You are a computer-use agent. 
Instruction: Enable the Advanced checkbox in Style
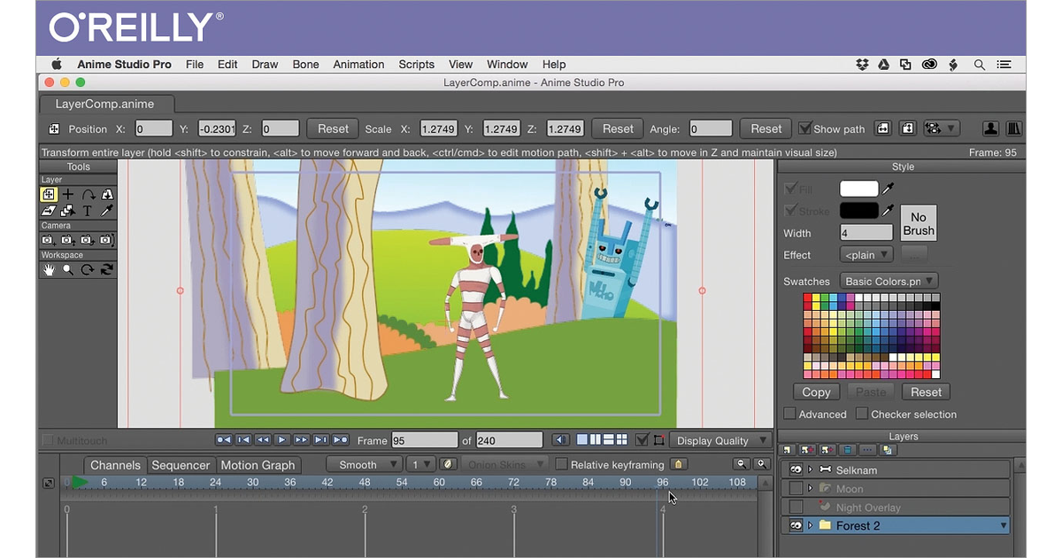click(x=789, y=414)
